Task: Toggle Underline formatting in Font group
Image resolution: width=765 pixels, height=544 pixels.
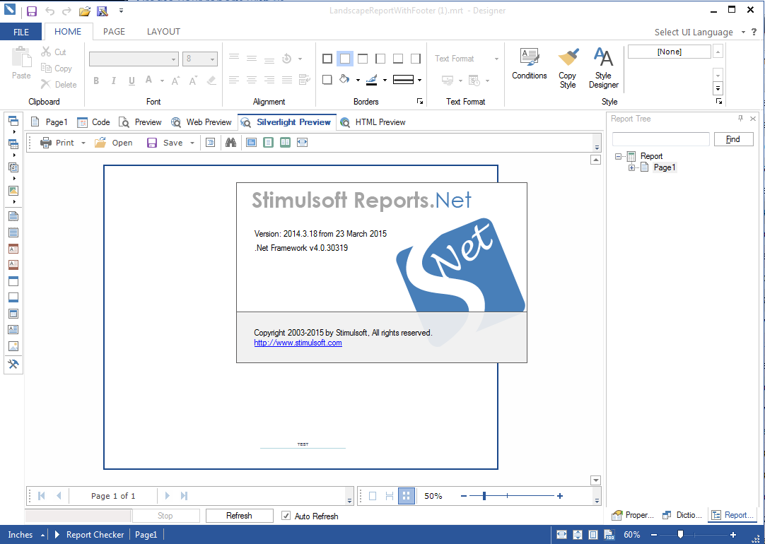Action: [x=132, y=81]
